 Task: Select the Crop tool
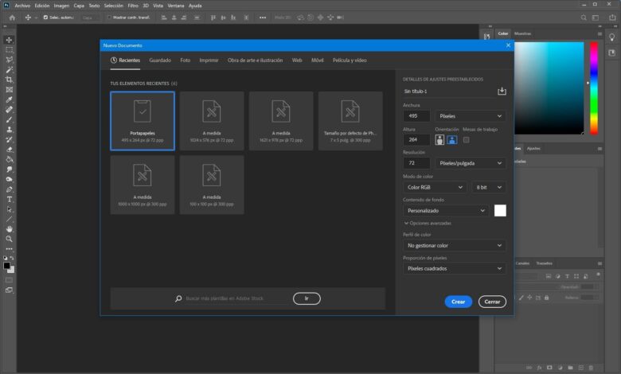10,80
